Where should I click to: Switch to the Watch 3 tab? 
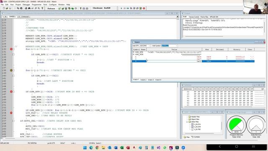click(151, 80)
